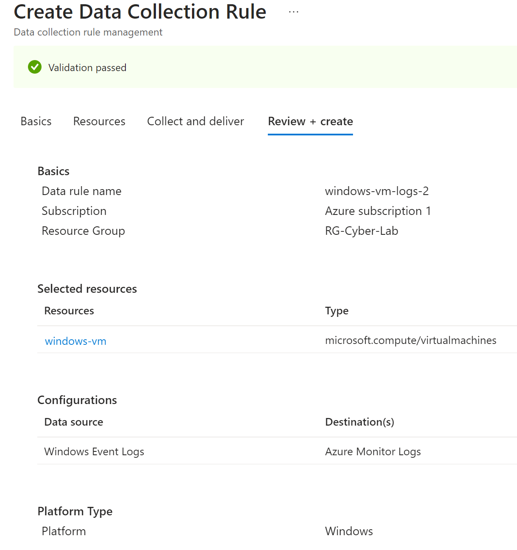
Task: Select the Type column header
Action: (336, 311)
